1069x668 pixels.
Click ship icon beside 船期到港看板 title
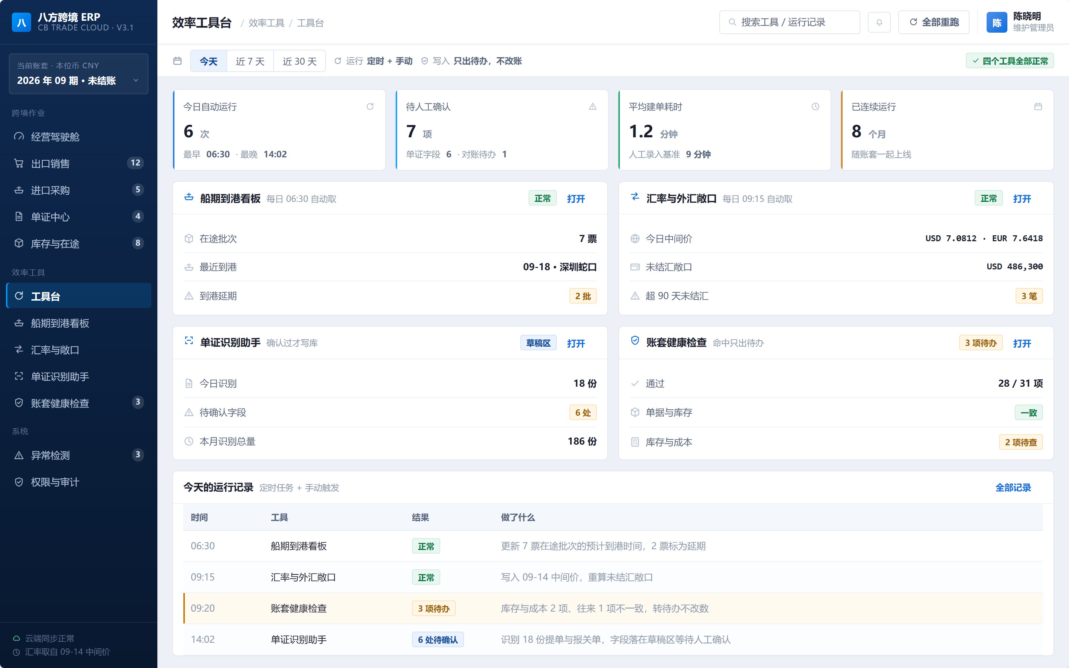pos(189,197)
